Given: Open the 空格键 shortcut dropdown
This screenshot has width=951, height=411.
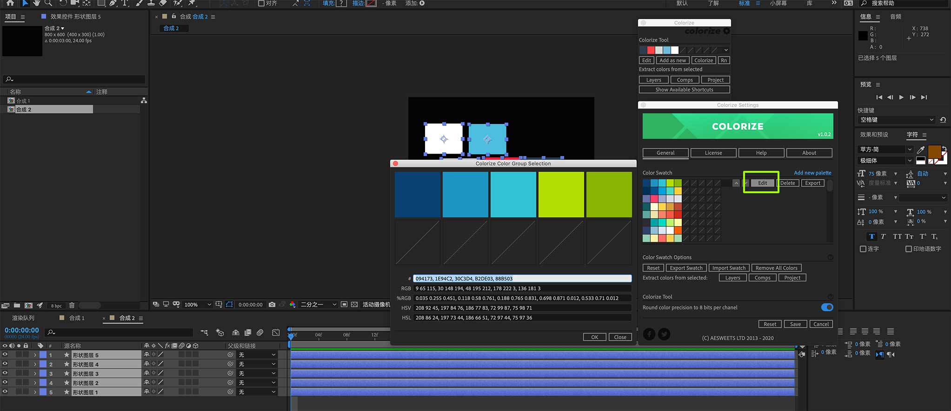Looking at the screenshot, I should pos(896,120).
